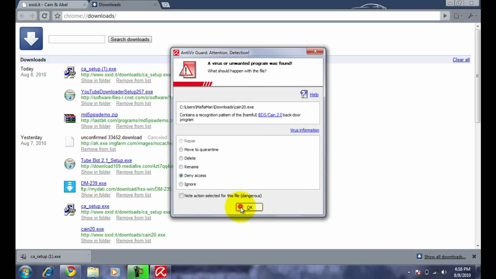Open the BDS/Cain.2.0 virus link
Screen dimensions: 496x279
coord(270,115)
